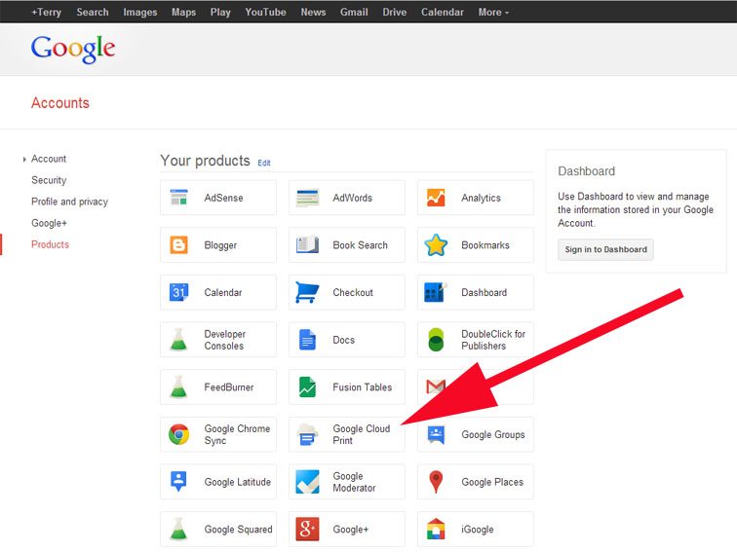Open Play in the top bar
737x552 pixels.
point(220,13)
